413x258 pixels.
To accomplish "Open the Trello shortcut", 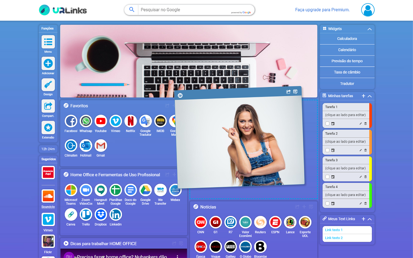I will tap(86, 215).
